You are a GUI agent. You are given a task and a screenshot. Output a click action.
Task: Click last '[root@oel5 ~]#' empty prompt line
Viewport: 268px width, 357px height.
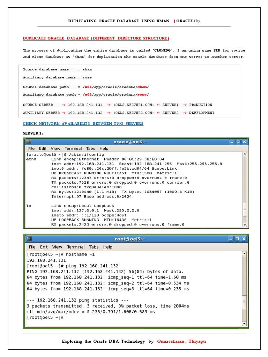point(45,318)
